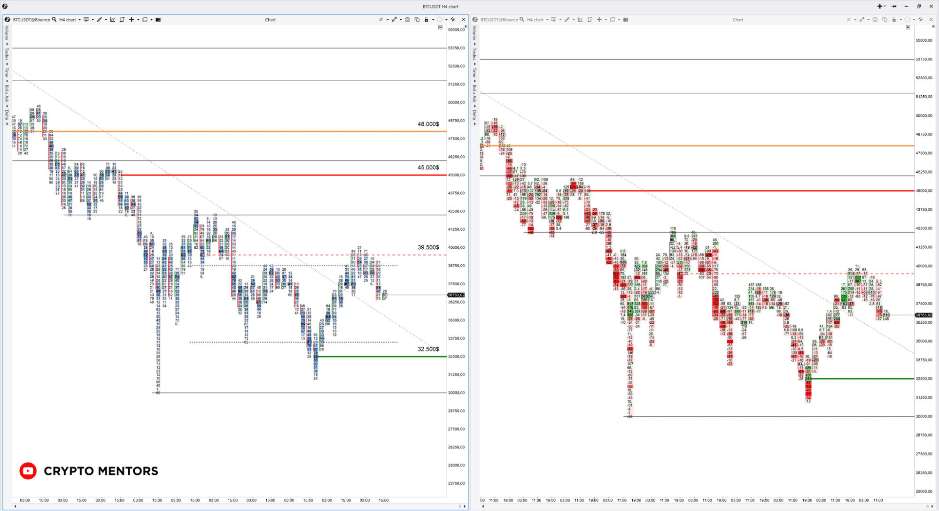The width and height of the screenshot is (939, 511).
Task: Click BTCUSDT@Binance symbol label in left chart
Action: [x=31, y=20]
